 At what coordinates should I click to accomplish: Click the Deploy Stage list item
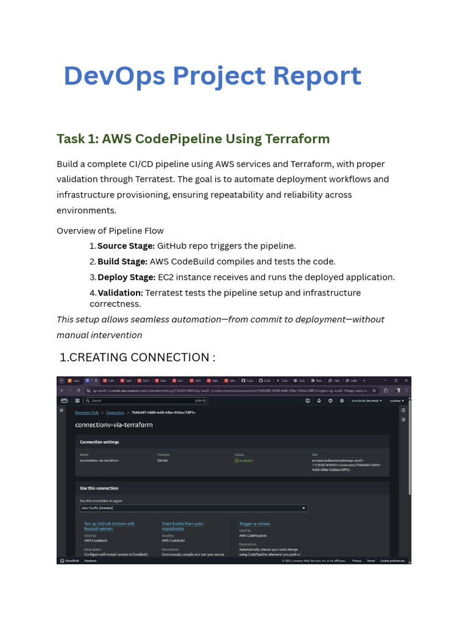point(243,277)
